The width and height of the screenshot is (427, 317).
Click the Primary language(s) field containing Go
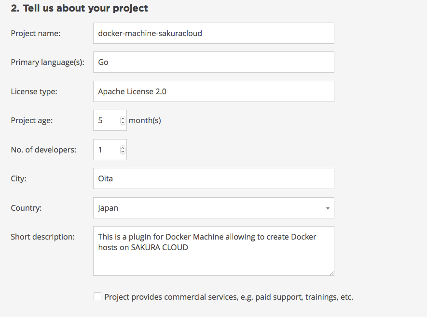[213, 62]
